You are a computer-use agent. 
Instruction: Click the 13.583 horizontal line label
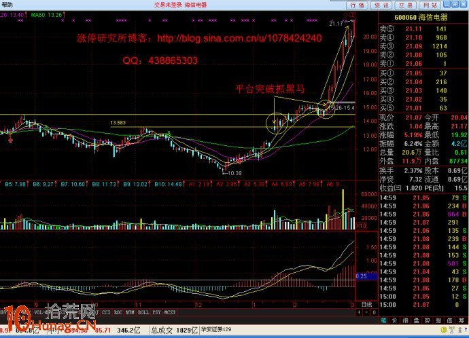pos(118,122)
